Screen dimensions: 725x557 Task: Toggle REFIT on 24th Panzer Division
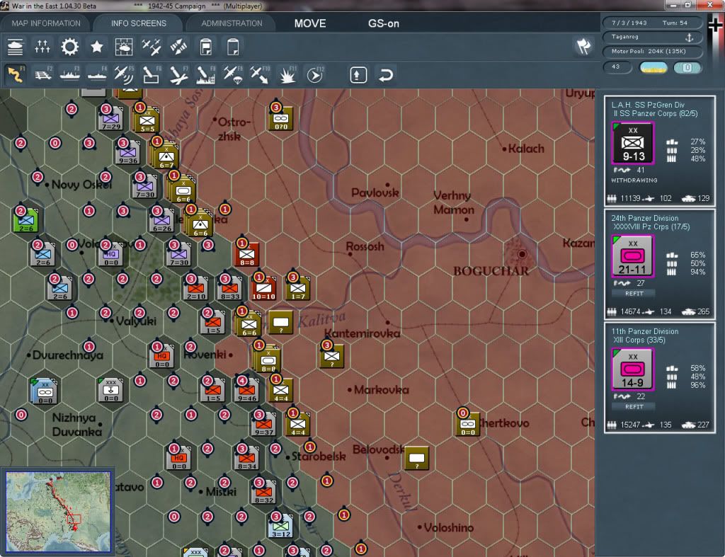634,294
